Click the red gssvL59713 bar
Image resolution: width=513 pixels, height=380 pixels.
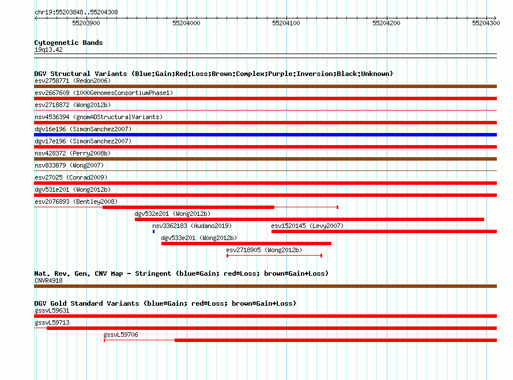tap(272, 328)
